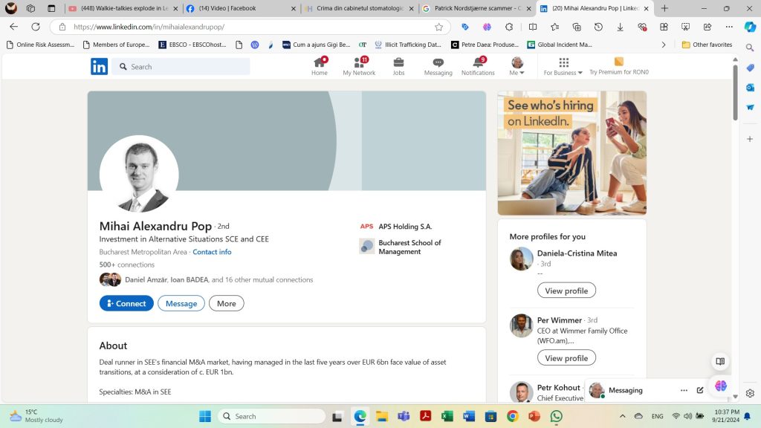Click the Connect button

[126, 303]
